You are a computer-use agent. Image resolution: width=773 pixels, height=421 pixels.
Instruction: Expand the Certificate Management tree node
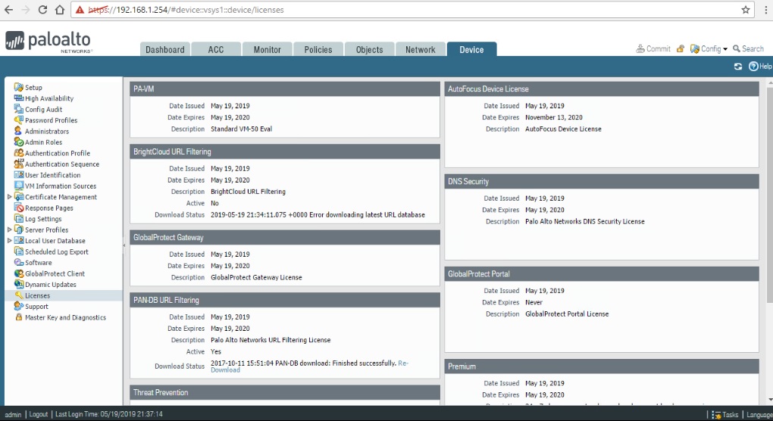tap(9, 197)
